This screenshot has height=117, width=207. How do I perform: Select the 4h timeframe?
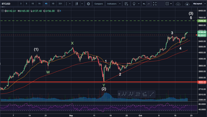point(46,4)
